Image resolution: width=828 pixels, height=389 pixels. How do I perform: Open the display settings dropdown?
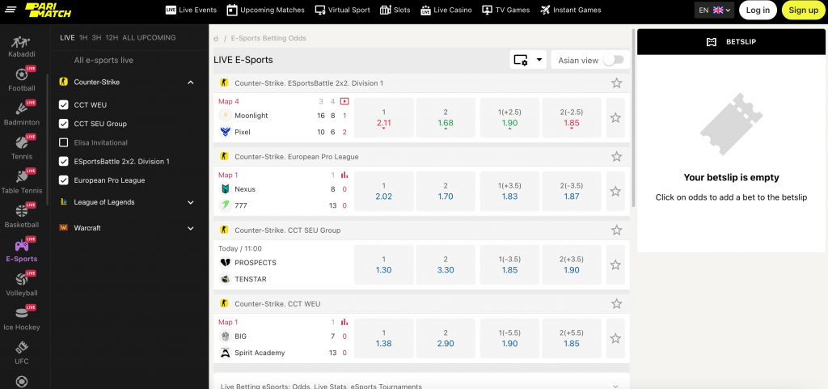click(528, 60)
